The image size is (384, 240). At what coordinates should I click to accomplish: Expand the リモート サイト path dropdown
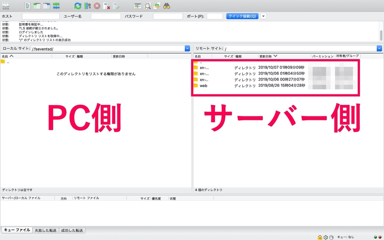(x=380, y=49)
